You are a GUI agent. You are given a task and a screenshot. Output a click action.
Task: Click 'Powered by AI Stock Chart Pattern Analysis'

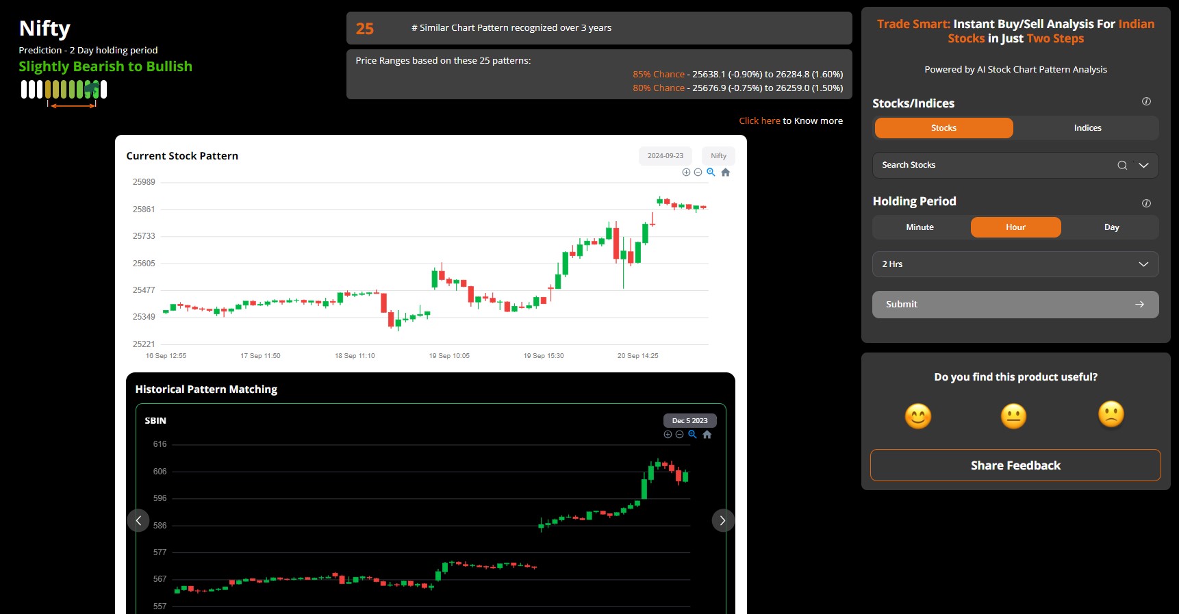[1015, 69]
